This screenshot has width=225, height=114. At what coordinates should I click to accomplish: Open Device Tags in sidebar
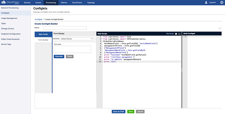coord(6,44)
